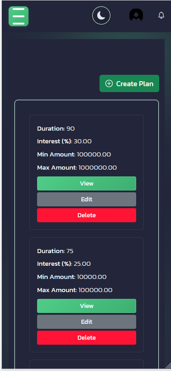Toggle dark mode with the moon icon
This screenshot has height=371, width=171.
pyautogui.click(x=101, y=15)
